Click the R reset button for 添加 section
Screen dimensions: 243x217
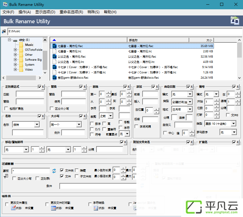[x=157, y=87]
